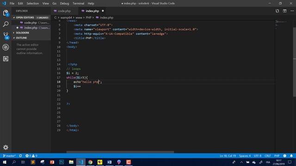Click Ln 18, Col 19 position indicator
Viewport: 296px width, 166px height.
[228, 156]
